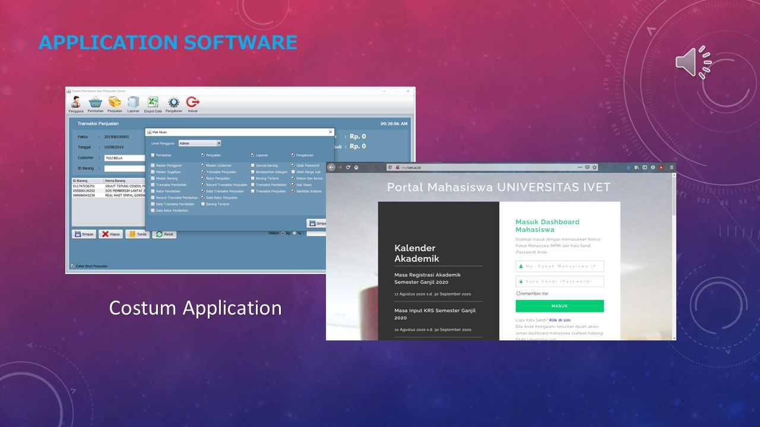Click the ID Barang input field
Viewport: 760px width, 427px height.
coord(125,168)
